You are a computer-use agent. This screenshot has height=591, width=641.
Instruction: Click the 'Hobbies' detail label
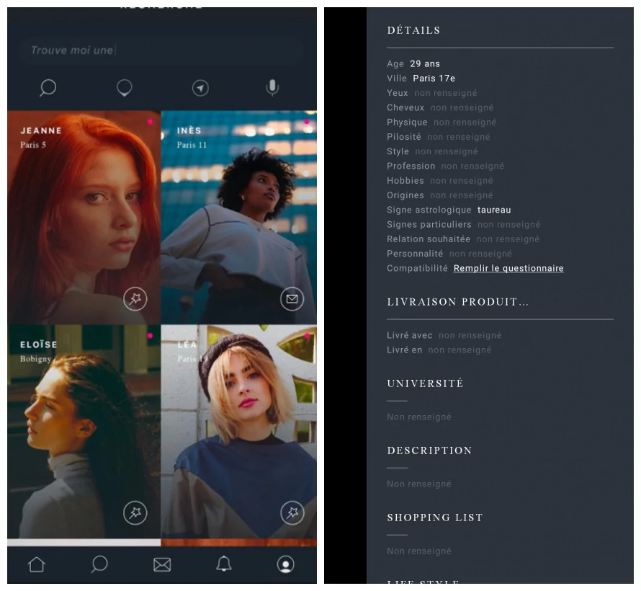[405, 181]
